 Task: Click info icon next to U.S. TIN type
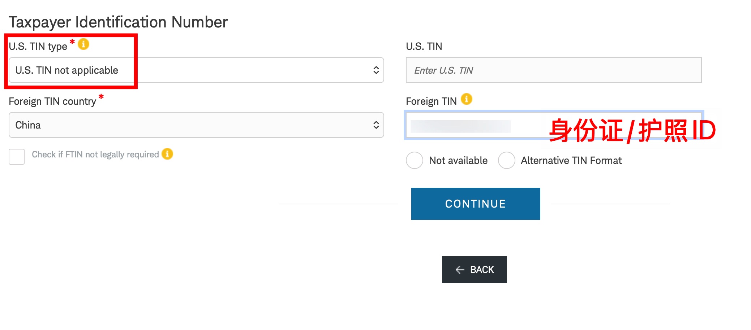(83, 44)
